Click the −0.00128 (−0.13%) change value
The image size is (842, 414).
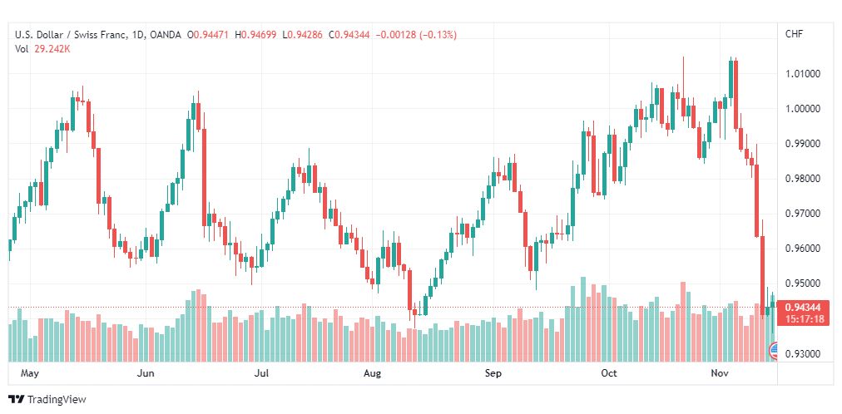tap(416, 34)
